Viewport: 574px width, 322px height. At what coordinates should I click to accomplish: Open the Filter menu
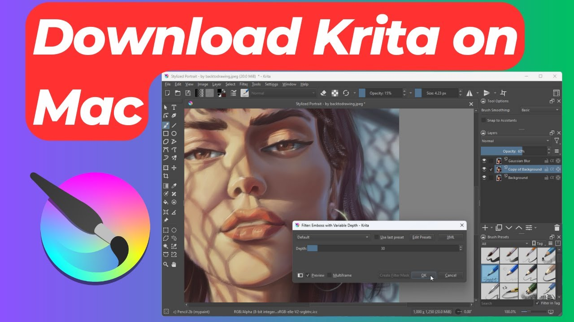[244, 84]
